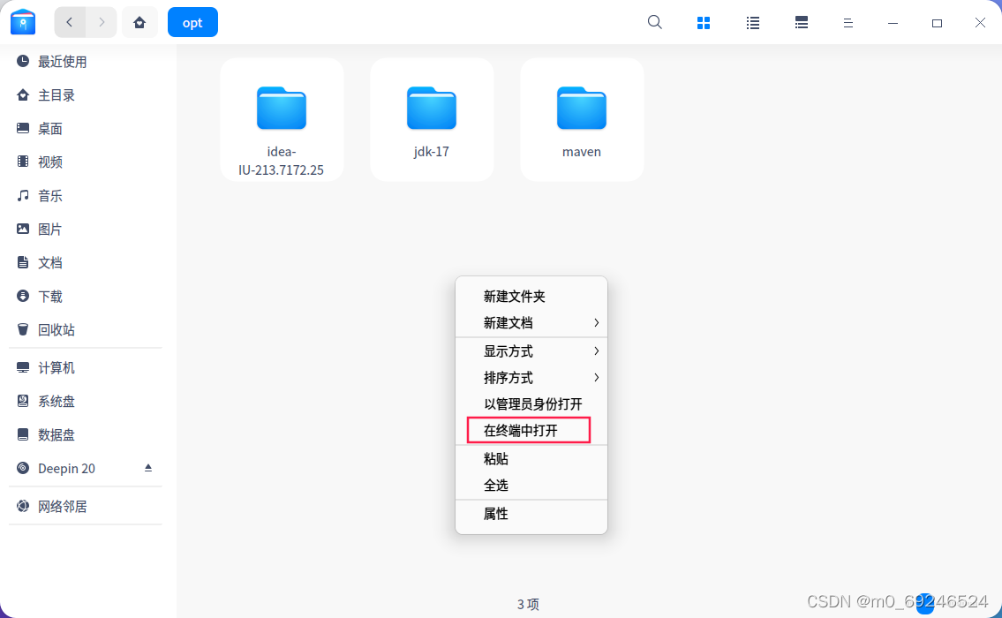Go forward with the right arrow button
The width and height of the screenshot is (1002, 618).
tap(101, 22)
